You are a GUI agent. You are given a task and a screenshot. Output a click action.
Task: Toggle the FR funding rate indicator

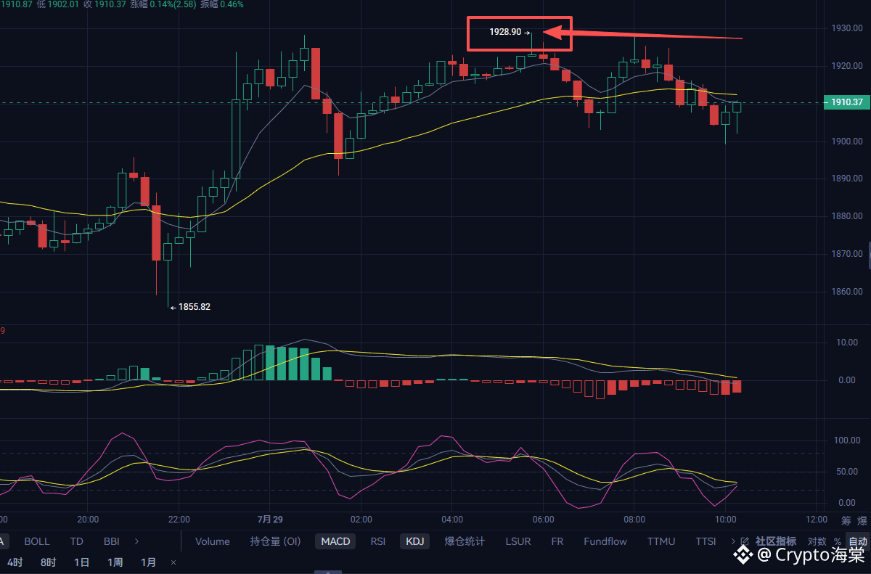click(x=557, y=541)
